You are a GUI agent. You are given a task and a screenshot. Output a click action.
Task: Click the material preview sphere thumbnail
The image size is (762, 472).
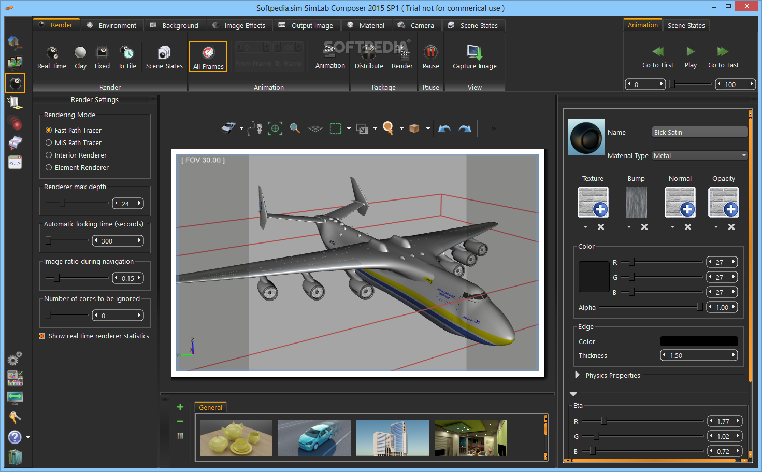586,137
